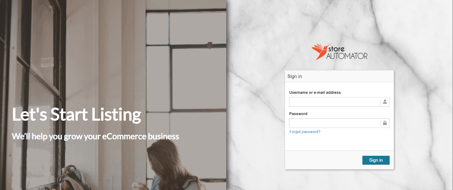Focus the Username or e-mail address field

tap(339, 102)
